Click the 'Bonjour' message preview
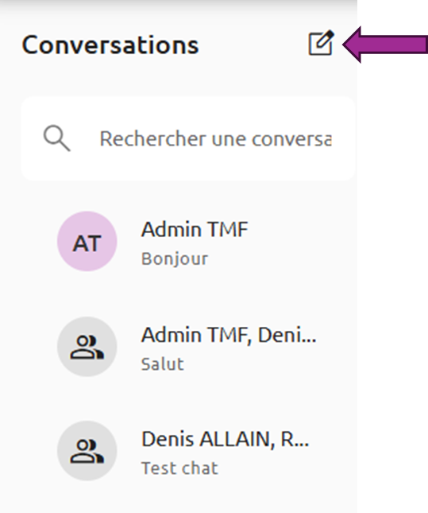 [175, 258]
